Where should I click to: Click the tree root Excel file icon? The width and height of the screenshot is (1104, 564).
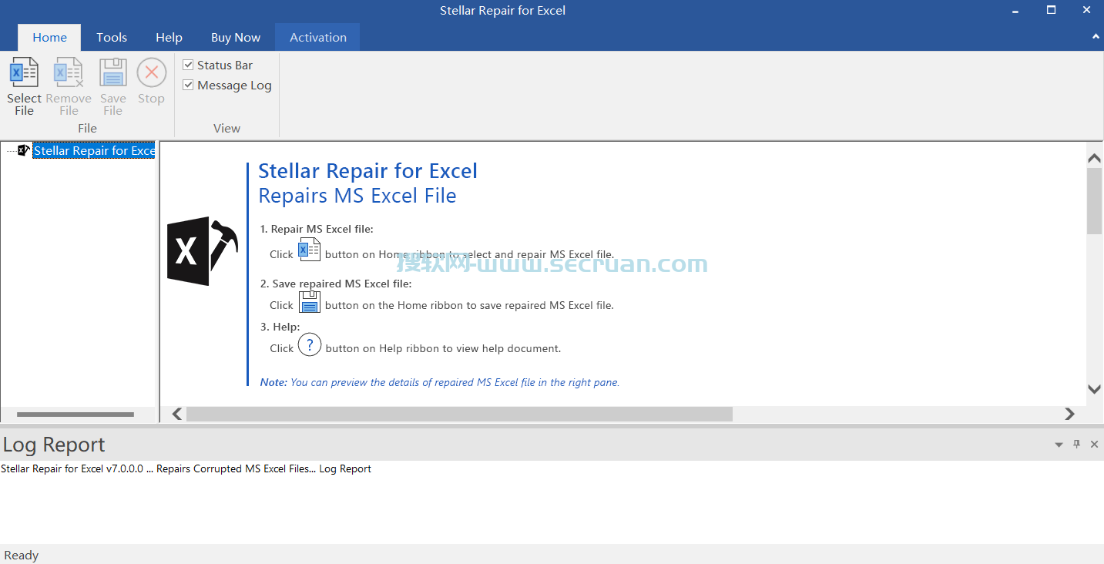[x=24, y=150]
